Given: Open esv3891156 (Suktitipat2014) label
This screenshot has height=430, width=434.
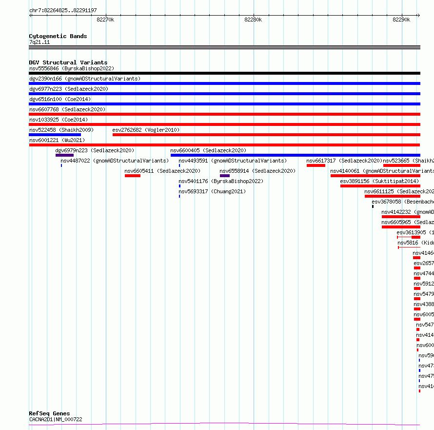Looking at the screenshot, I should [x=379, y=181].
